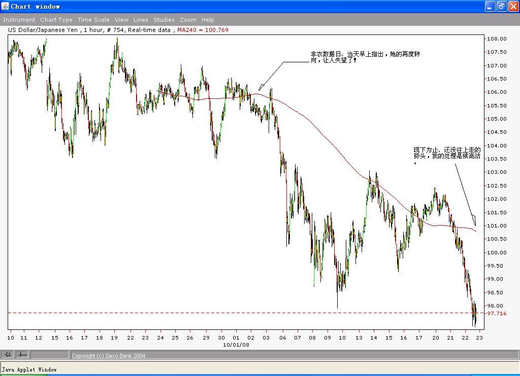Viewport: 520px width, 376px height.
Task: Click the Java icon in title bar
Action: coord(5,6)
